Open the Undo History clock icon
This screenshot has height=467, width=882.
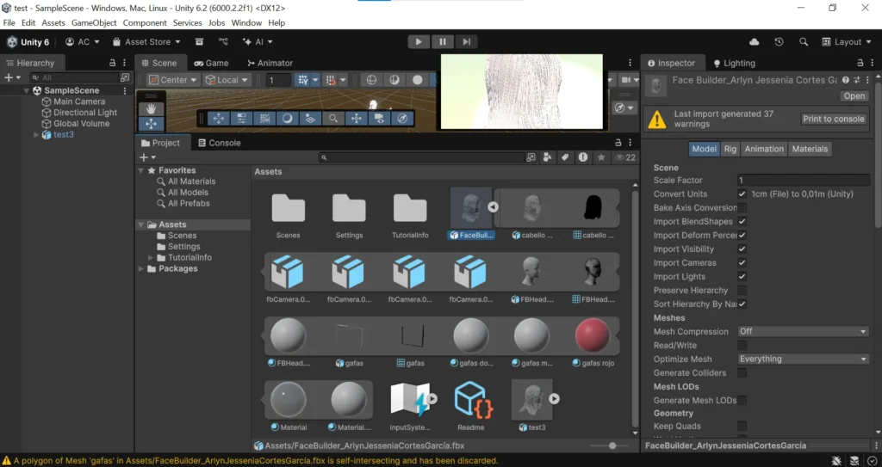pyautogui.click(x=780, y=41)
